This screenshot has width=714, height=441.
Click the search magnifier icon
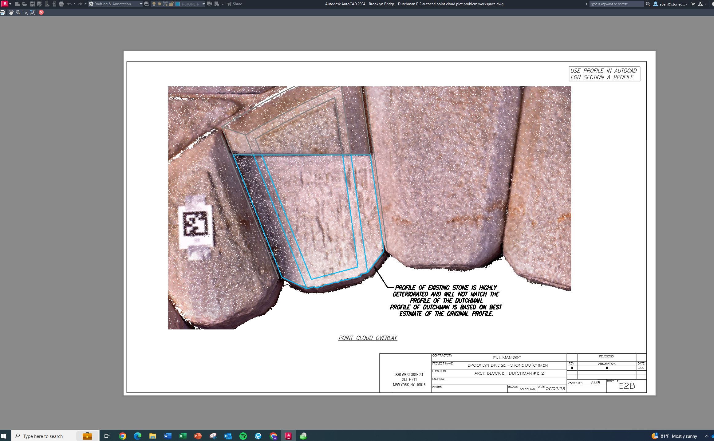tap(648, 4)
